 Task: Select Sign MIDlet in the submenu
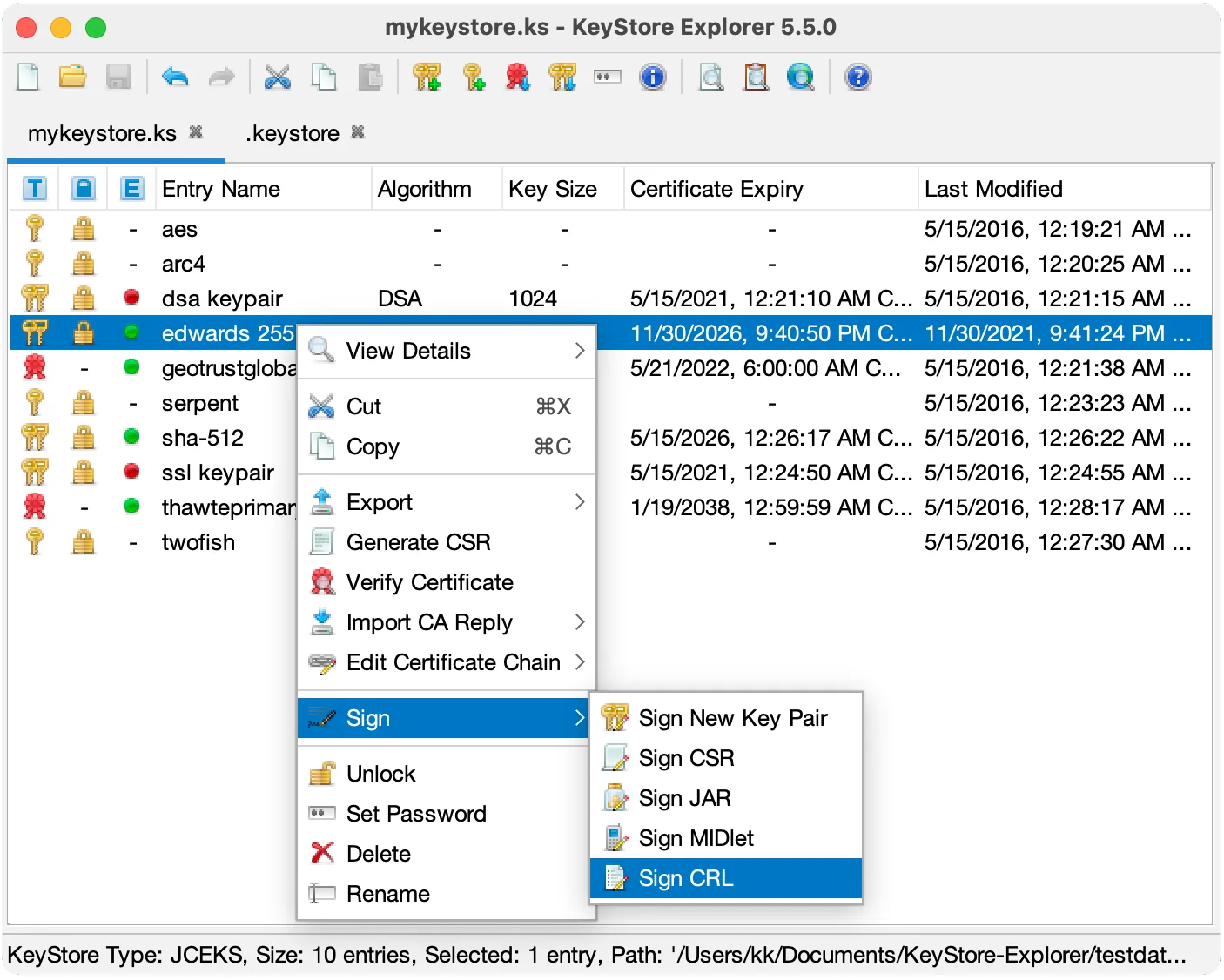(x=726, y=838)
